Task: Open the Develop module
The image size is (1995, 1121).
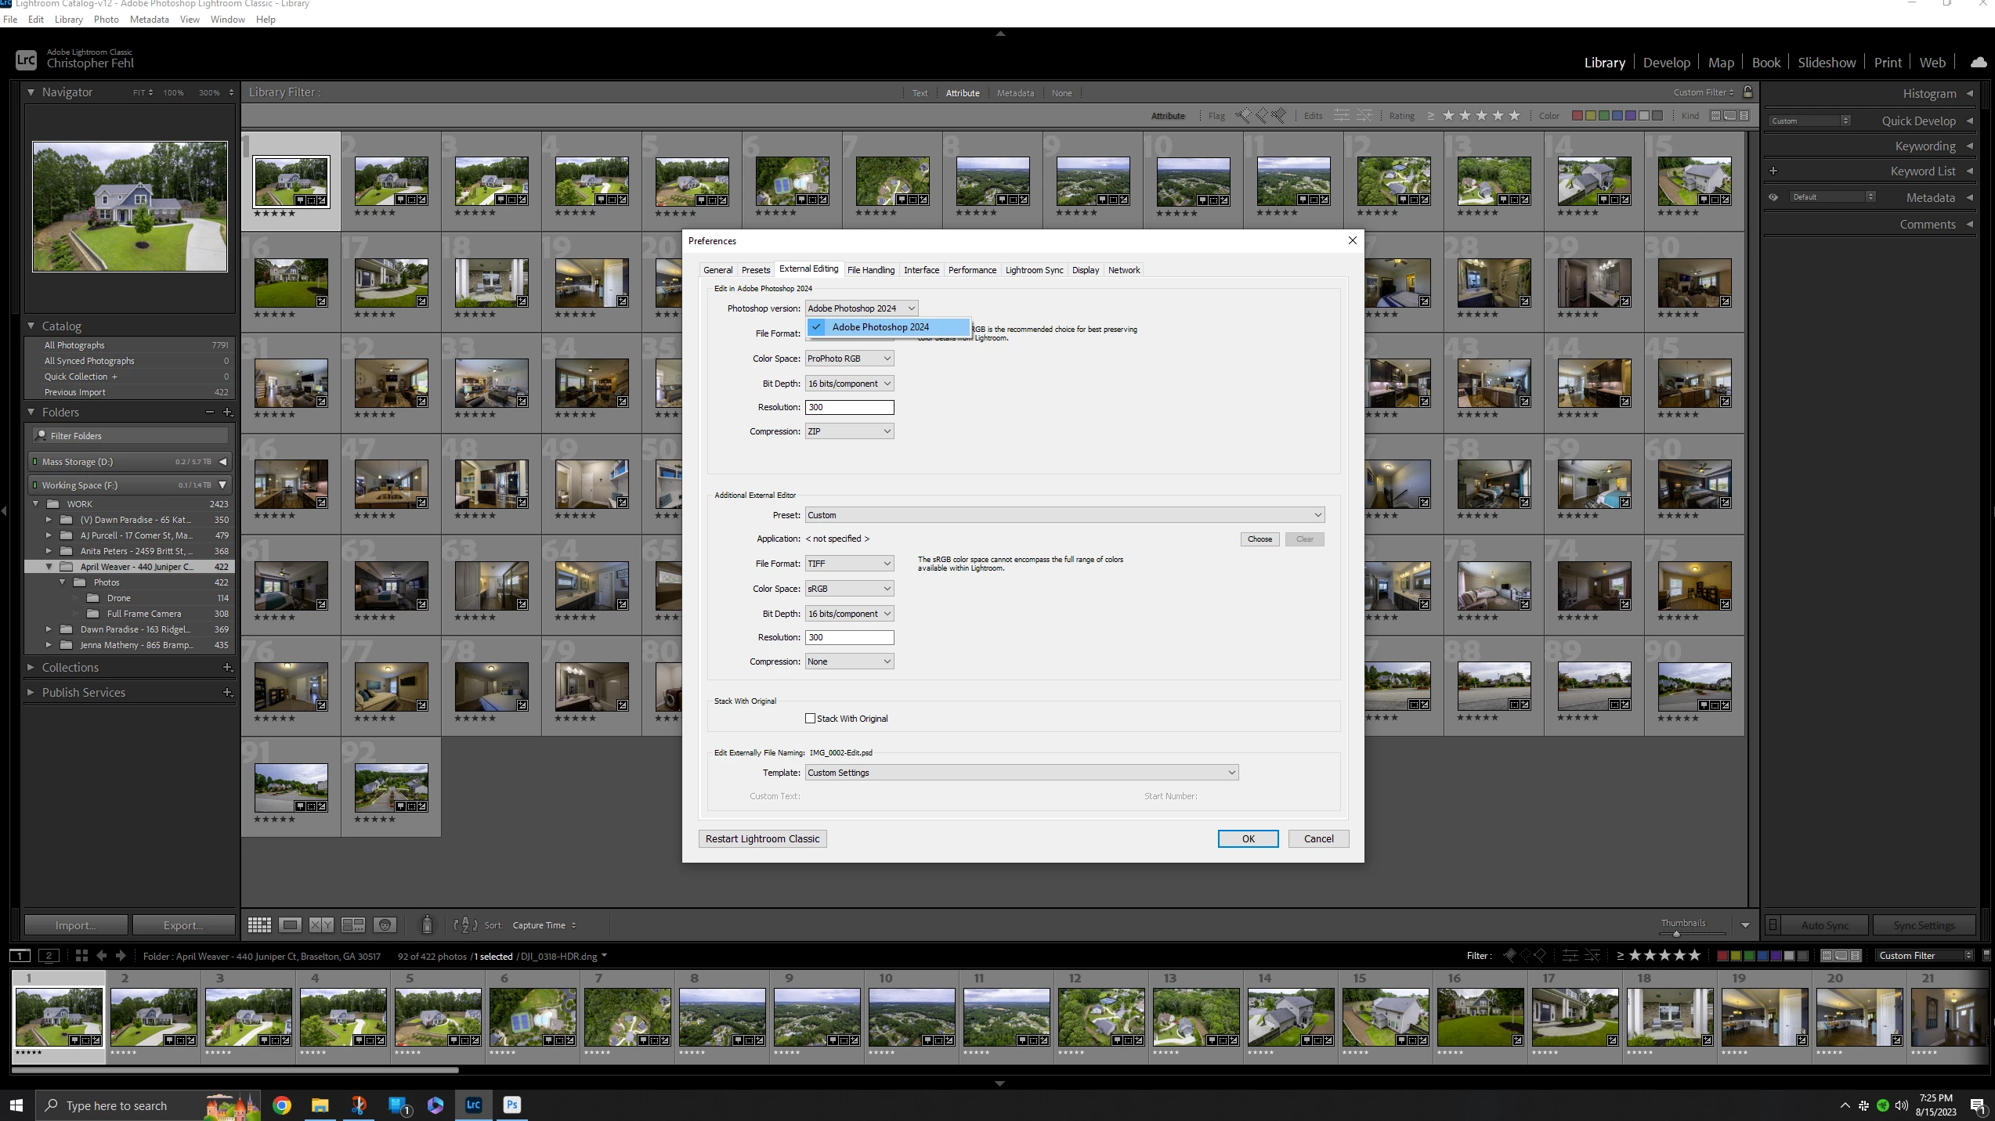Action: 1666,63
